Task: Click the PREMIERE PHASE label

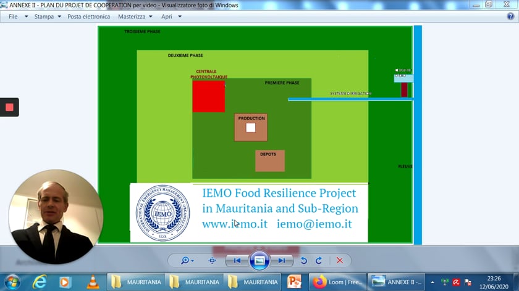Action: pos(282,83)
